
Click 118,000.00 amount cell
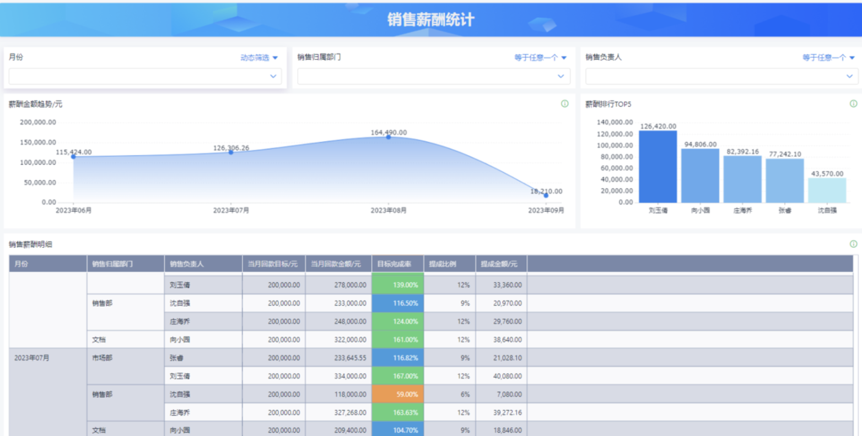(338, 394)
